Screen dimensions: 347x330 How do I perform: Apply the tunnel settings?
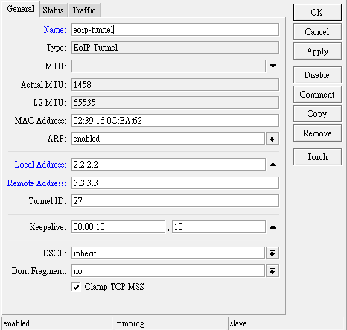coord(317,51)
